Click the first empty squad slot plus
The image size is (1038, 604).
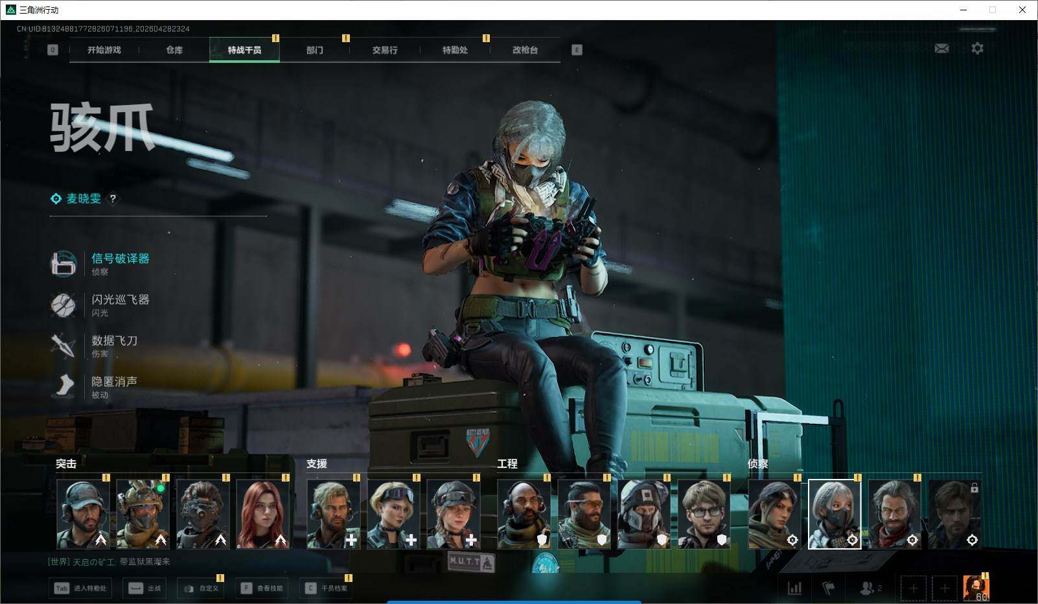(x=913, y=588)
